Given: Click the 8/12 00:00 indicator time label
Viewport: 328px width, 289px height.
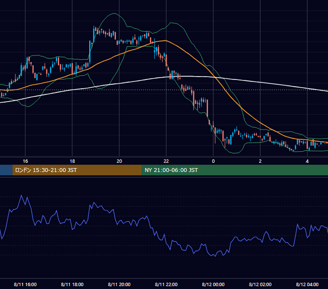Looking at the screenshot, I should point(213,284).
